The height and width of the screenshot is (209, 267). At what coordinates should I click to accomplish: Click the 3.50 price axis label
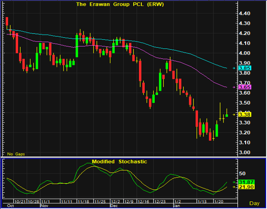pos(245,103)
